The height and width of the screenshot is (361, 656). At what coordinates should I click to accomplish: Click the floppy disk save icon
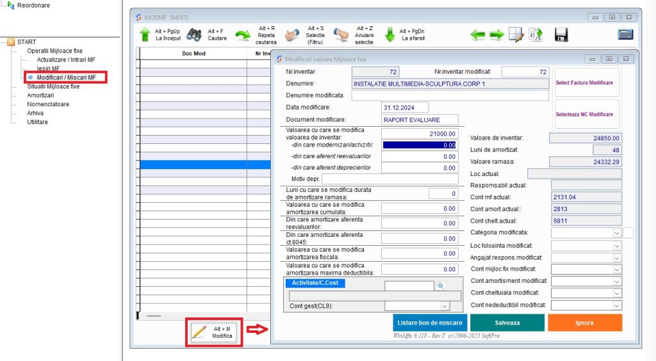561,35
